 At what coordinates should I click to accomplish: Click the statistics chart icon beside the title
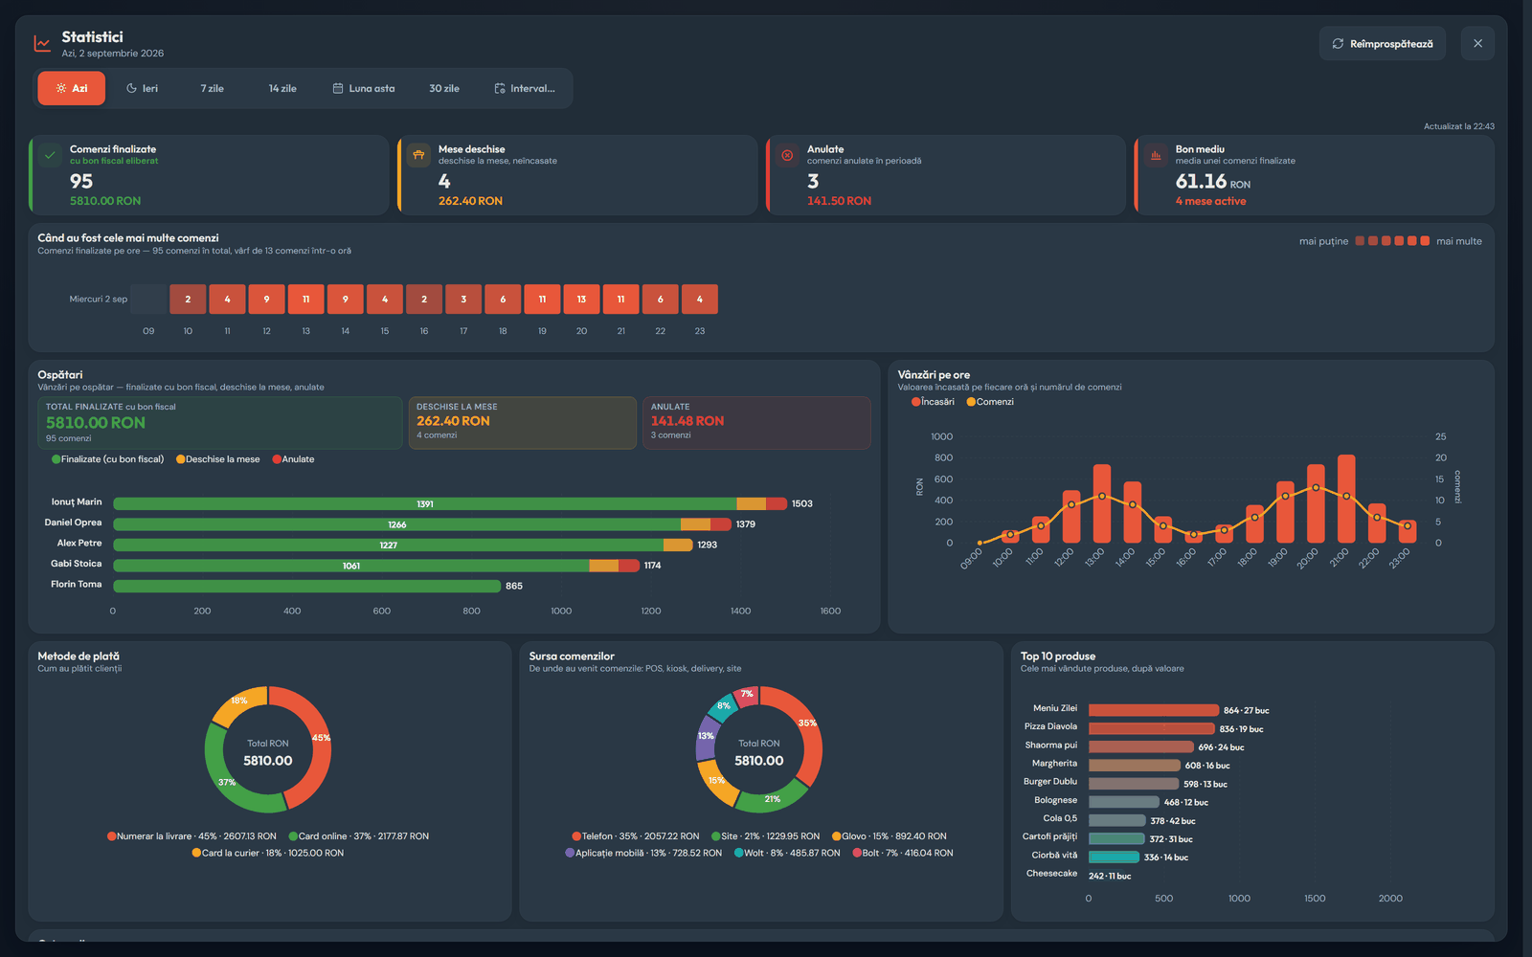click(42, 44)
